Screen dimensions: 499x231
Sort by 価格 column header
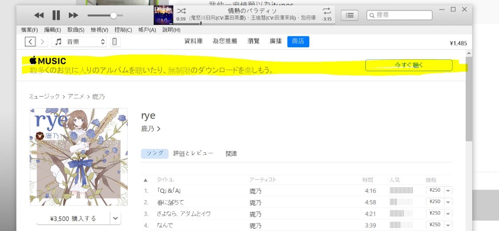coord(431,180)
